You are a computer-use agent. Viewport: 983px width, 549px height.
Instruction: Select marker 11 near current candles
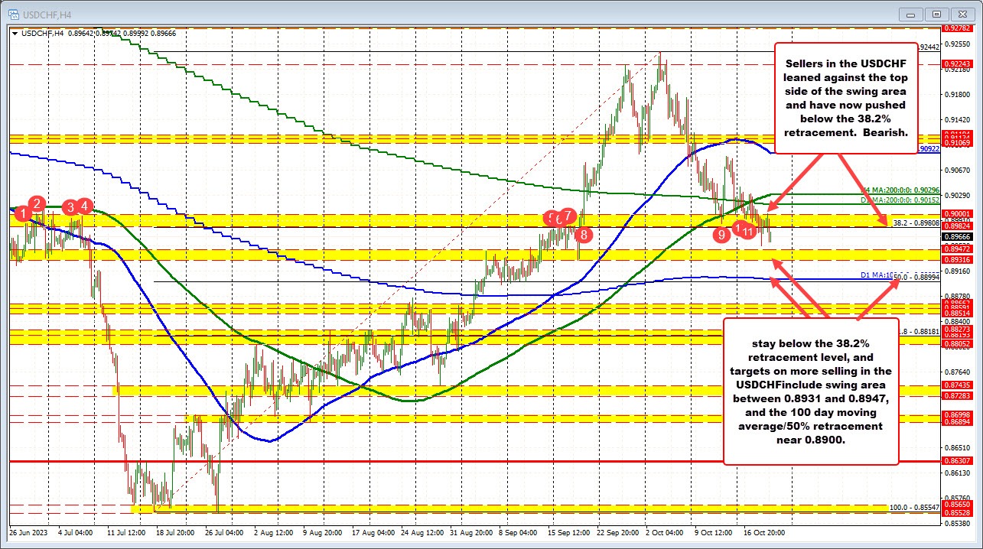click(x=748, y=232)
